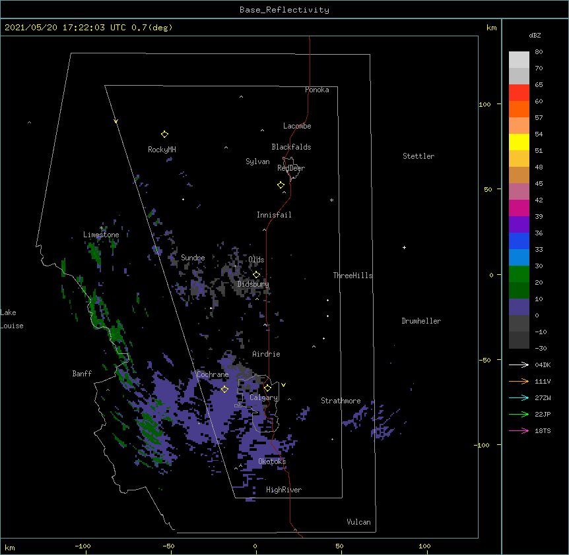Click the Vulcan label
This screenshot has width=569, height=555.
point(358,522)
